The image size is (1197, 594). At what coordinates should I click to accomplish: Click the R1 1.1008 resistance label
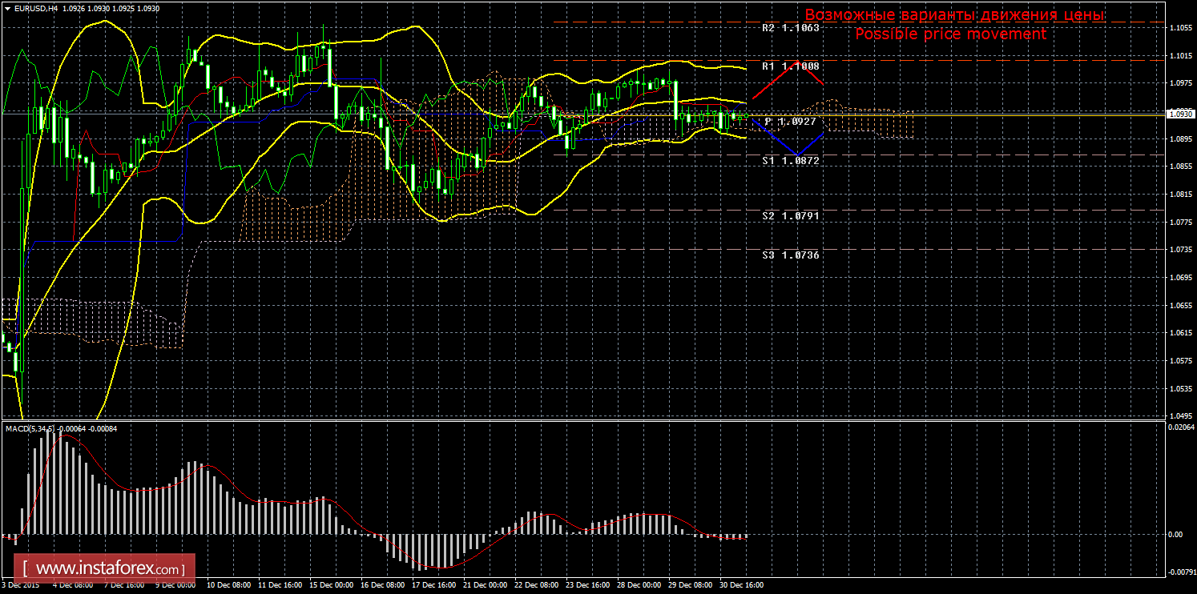790,66
